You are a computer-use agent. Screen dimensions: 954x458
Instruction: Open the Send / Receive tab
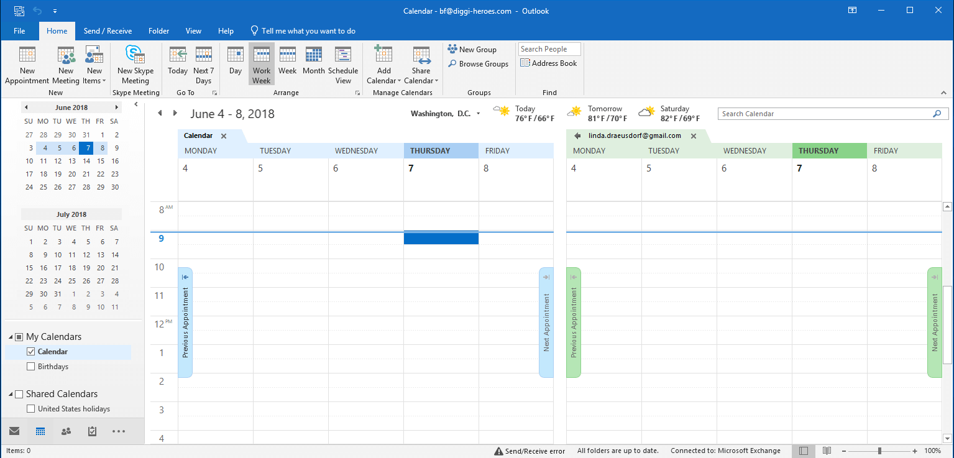(108, 31)
